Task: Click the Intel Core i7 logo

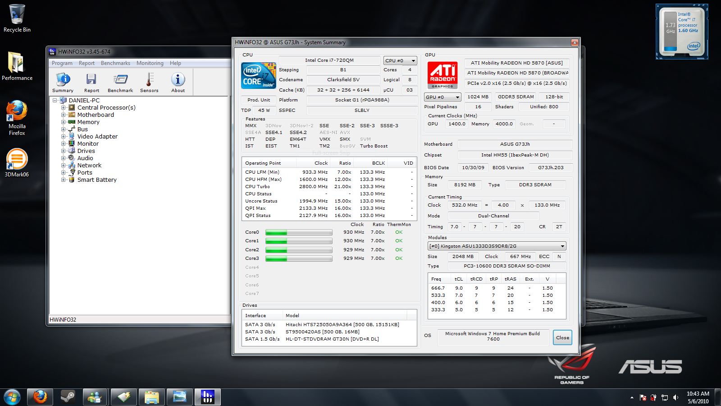Action: (x=259, y=76)
